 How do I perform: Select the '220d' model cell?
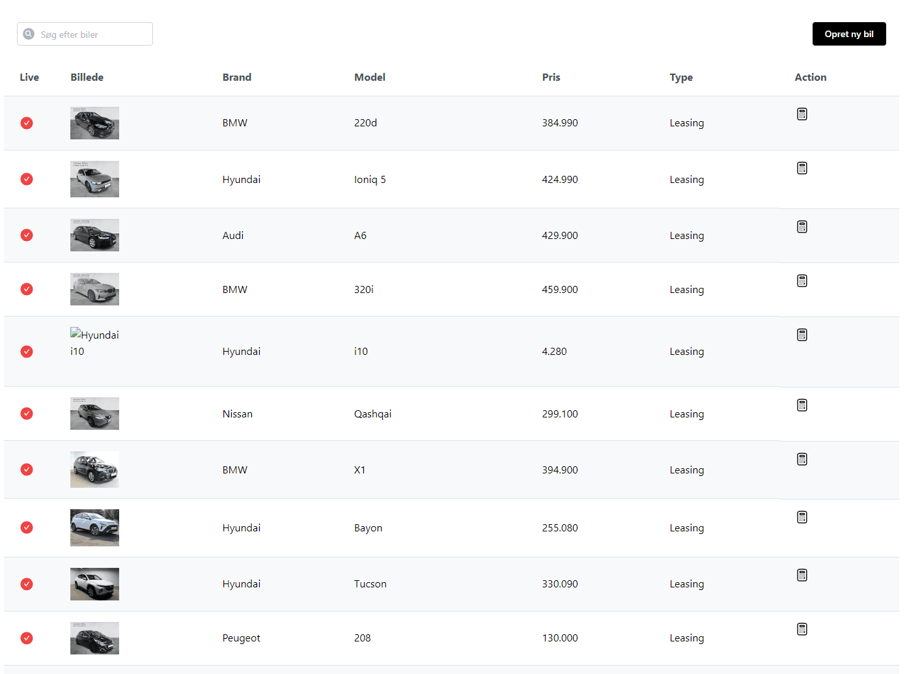(x=365, y=123)
